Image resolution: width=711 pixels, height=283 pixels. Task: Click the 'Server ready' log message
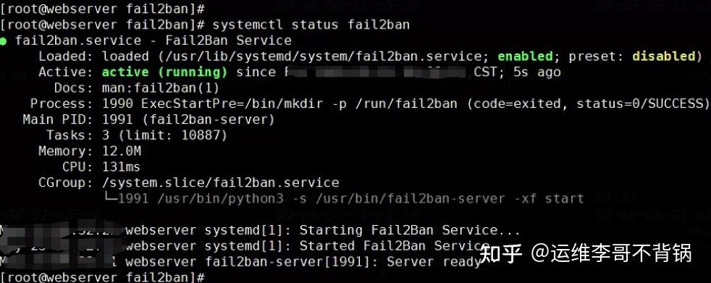coord(434,262)
